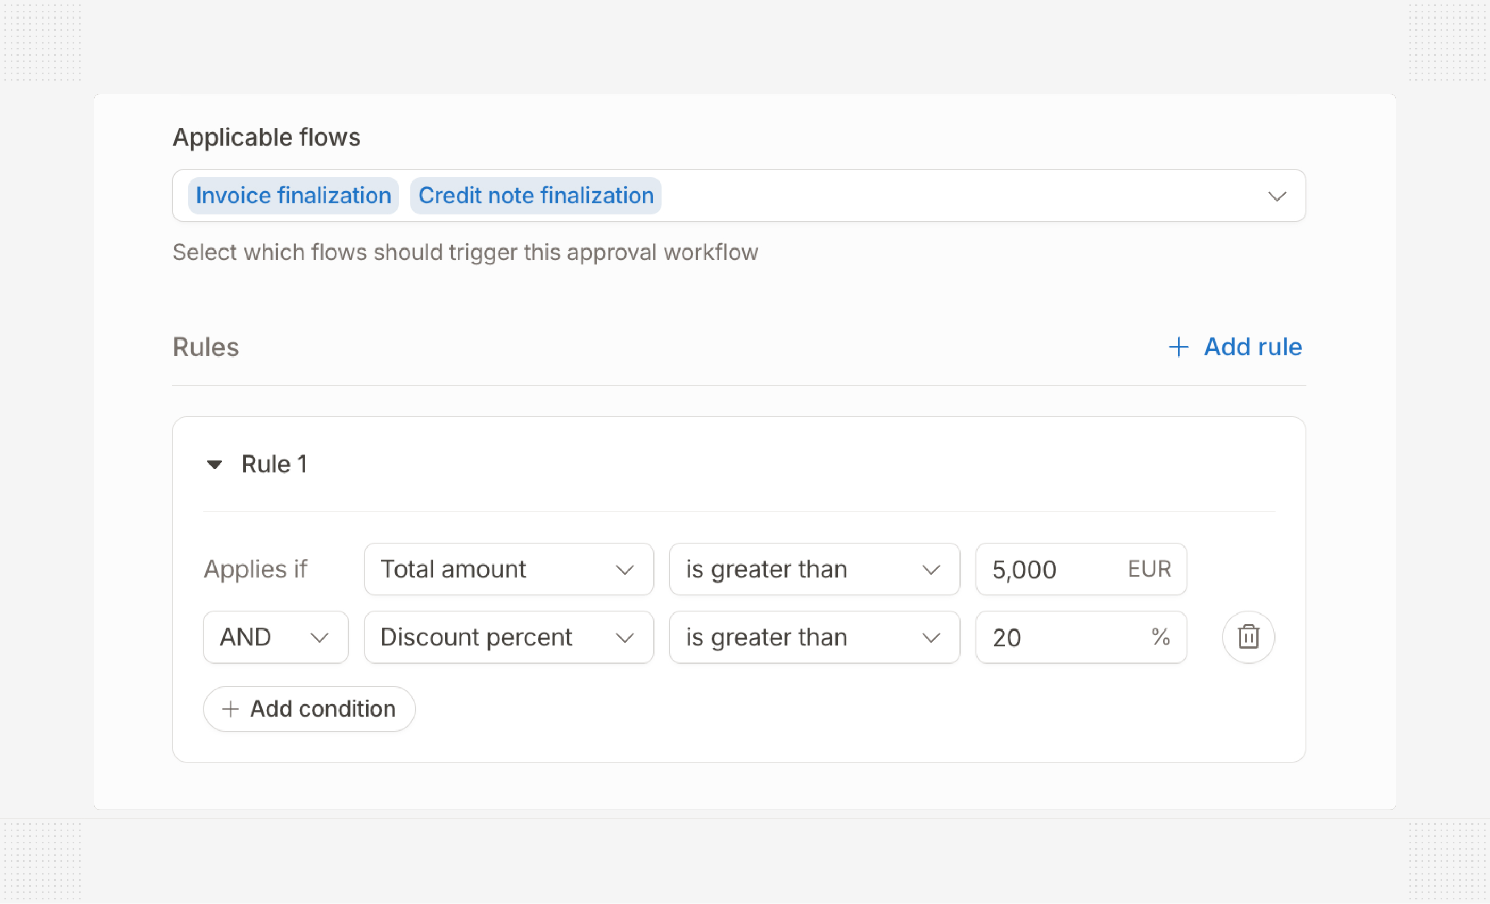The height and width of the screenshot is (904, 1490).
Task: Change the AND logical operator dropdown
Action: pos(276,637)
